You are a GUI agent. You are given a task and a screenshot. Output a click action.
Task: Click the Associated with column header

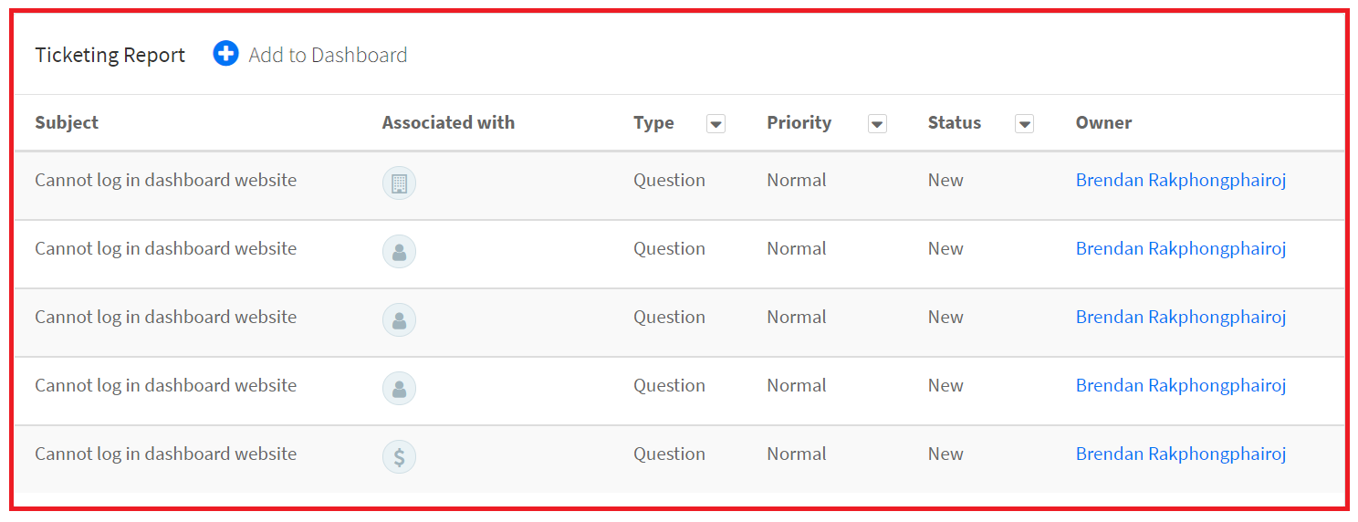point(448,122)
